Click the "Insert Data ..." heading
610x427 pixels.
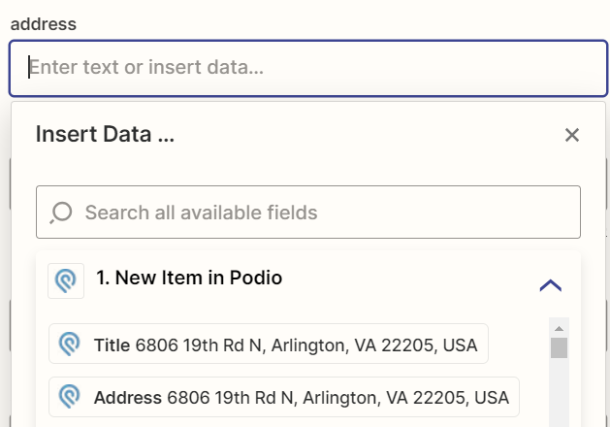[x=105, y=134]
